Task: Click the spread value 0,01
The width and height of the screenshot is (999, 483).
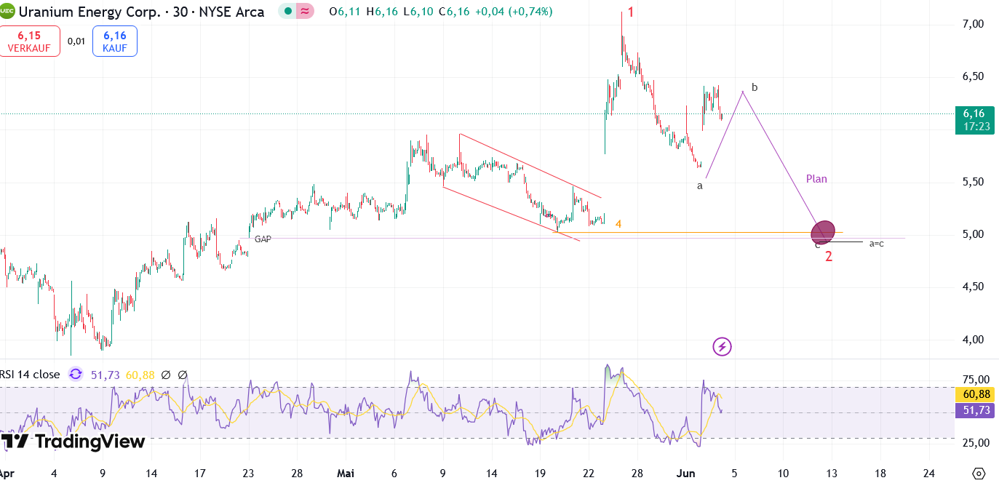Action: tap(76, 41)
